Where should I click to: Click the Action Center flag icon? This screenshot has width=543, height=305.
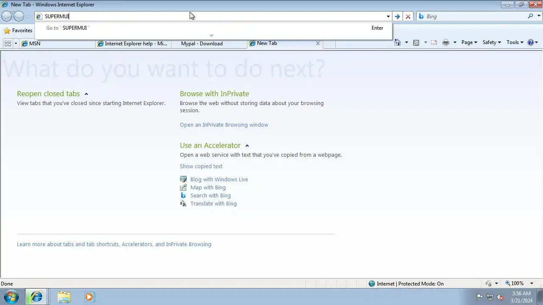[479, 297]
